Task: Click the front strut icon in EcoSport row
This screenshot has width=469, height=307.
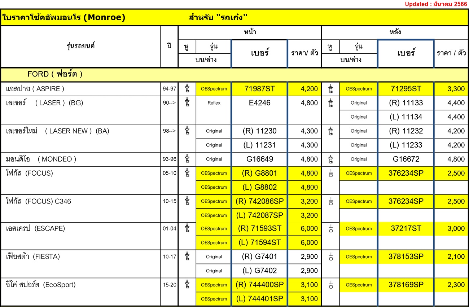Action: pos(187,285)
